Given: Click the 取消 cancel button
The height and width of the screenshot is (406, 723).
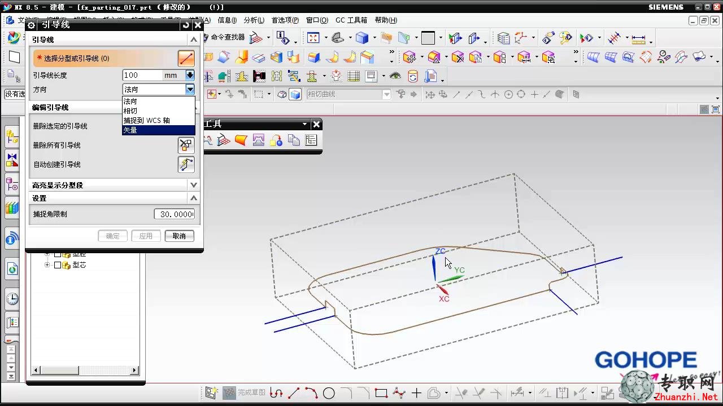Looking at the screenshot, I should pos(179,236).
